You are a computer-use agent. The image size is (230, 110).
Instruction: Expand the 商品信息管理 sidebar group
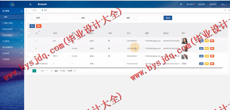(12, 29)
